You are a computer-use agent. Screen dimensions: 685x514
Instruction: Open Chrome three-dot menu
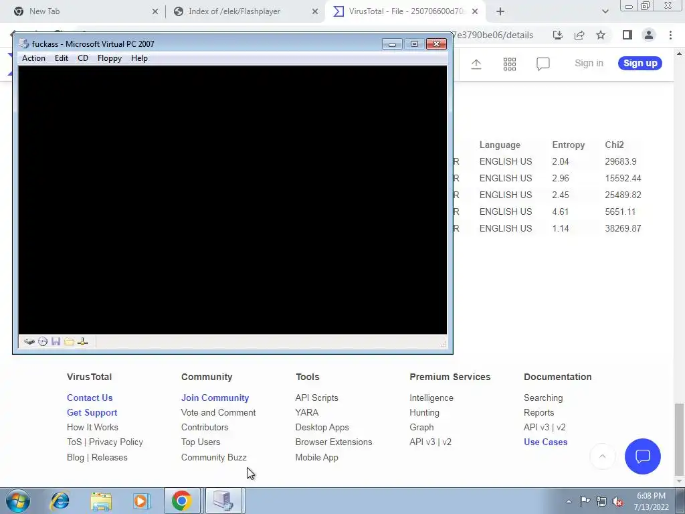[x=670, y=35]
